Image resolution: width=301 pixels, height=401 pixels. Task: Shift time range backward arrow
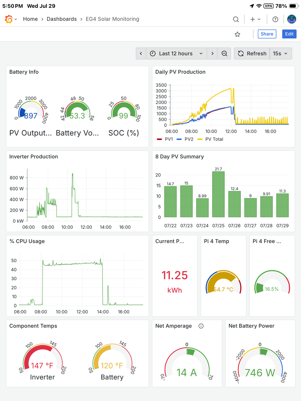141,53
